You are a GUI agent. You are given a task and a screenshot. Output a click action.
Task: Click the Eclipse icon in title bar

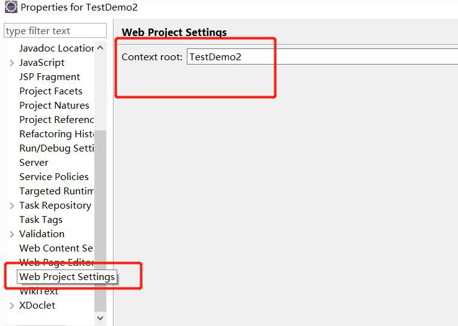point(11,7)
